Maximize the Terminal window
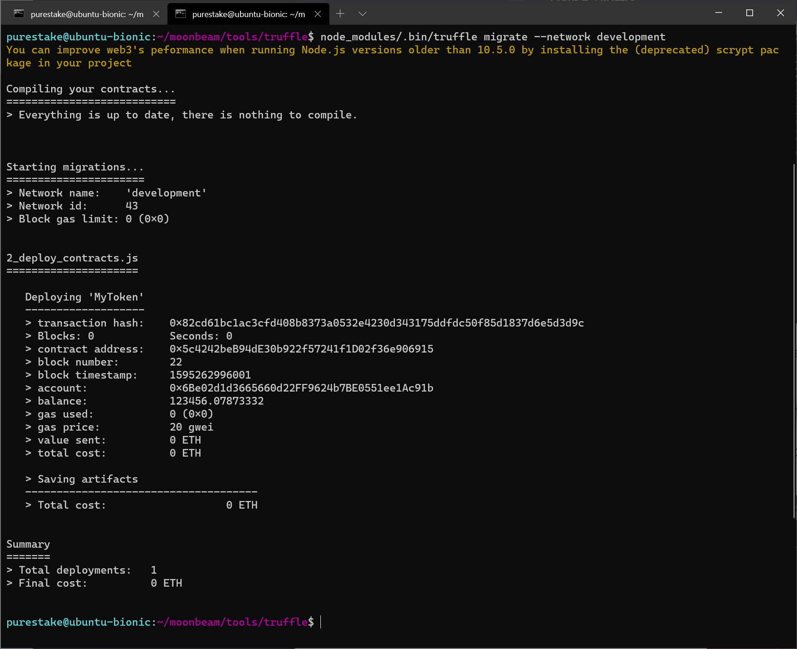 749,13
